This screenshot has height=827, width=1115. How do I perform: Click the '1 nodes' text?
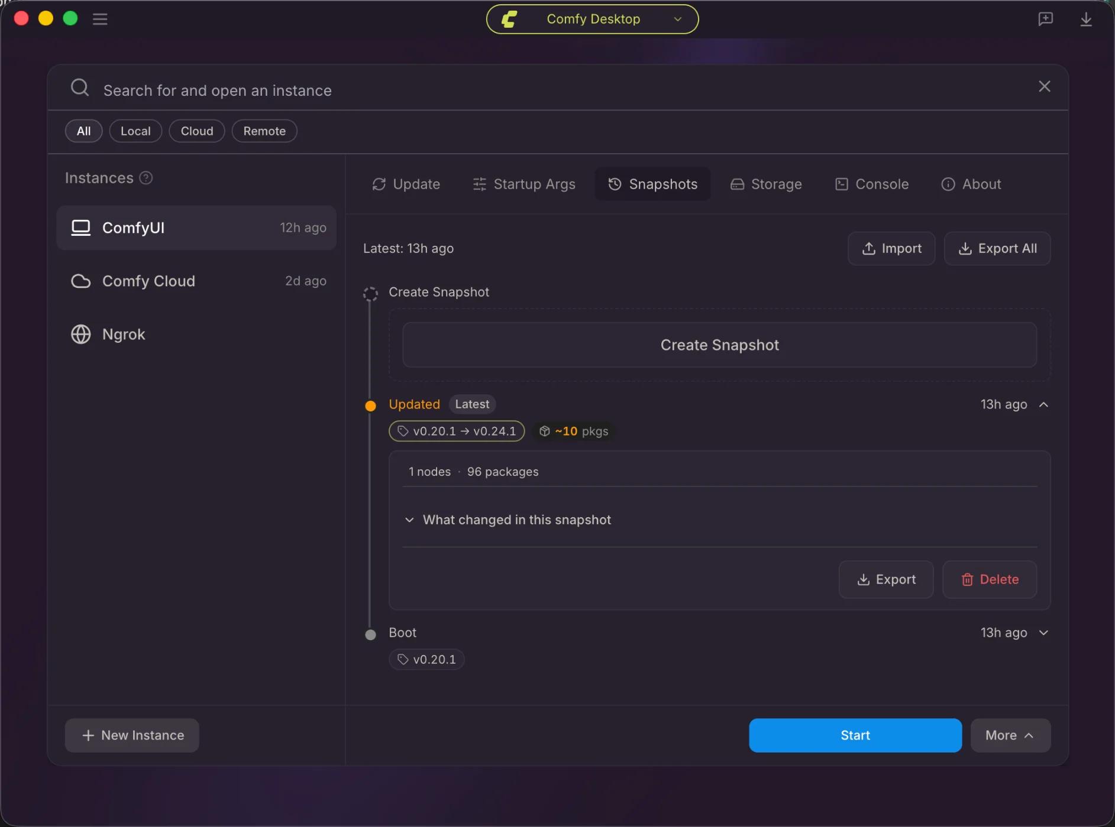point(429,472)
